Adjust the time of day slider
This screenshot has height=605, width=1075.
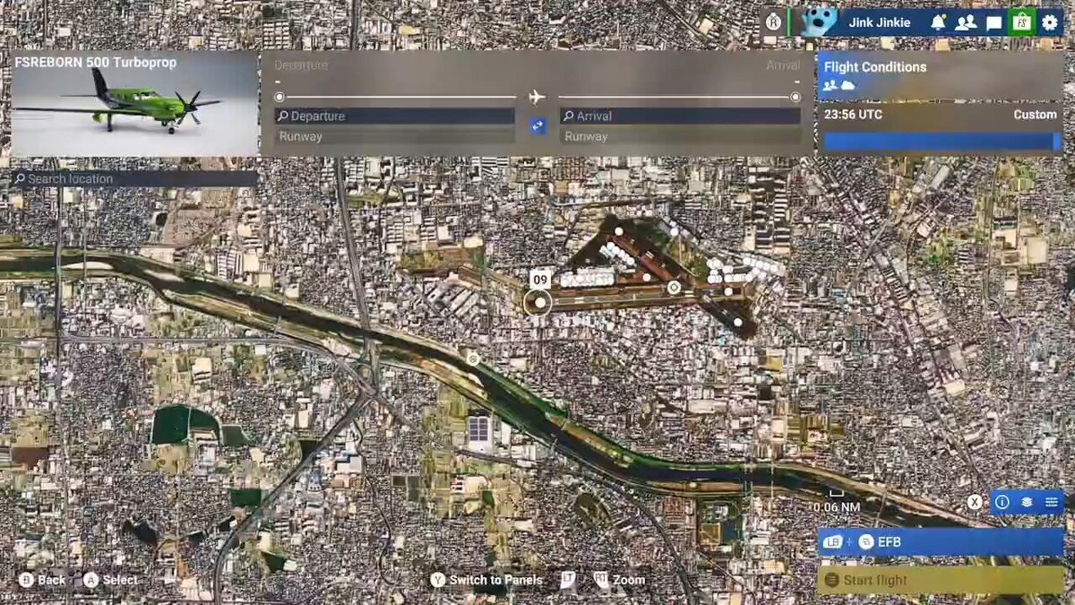point(942,142)
